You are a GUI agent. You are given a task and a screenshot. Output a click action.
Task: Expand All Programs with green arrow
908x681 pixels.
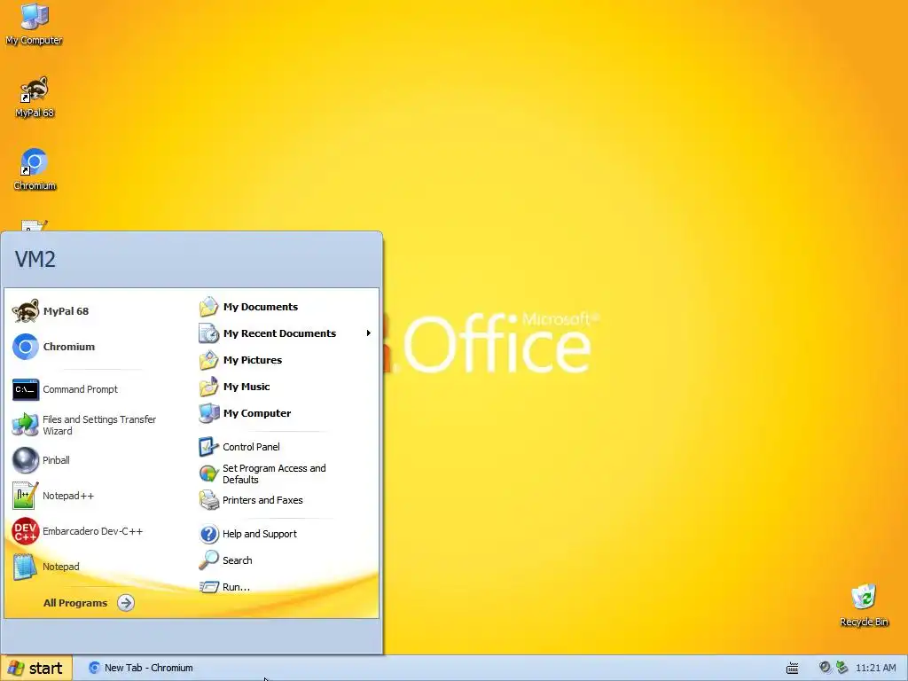click(126, 603)
